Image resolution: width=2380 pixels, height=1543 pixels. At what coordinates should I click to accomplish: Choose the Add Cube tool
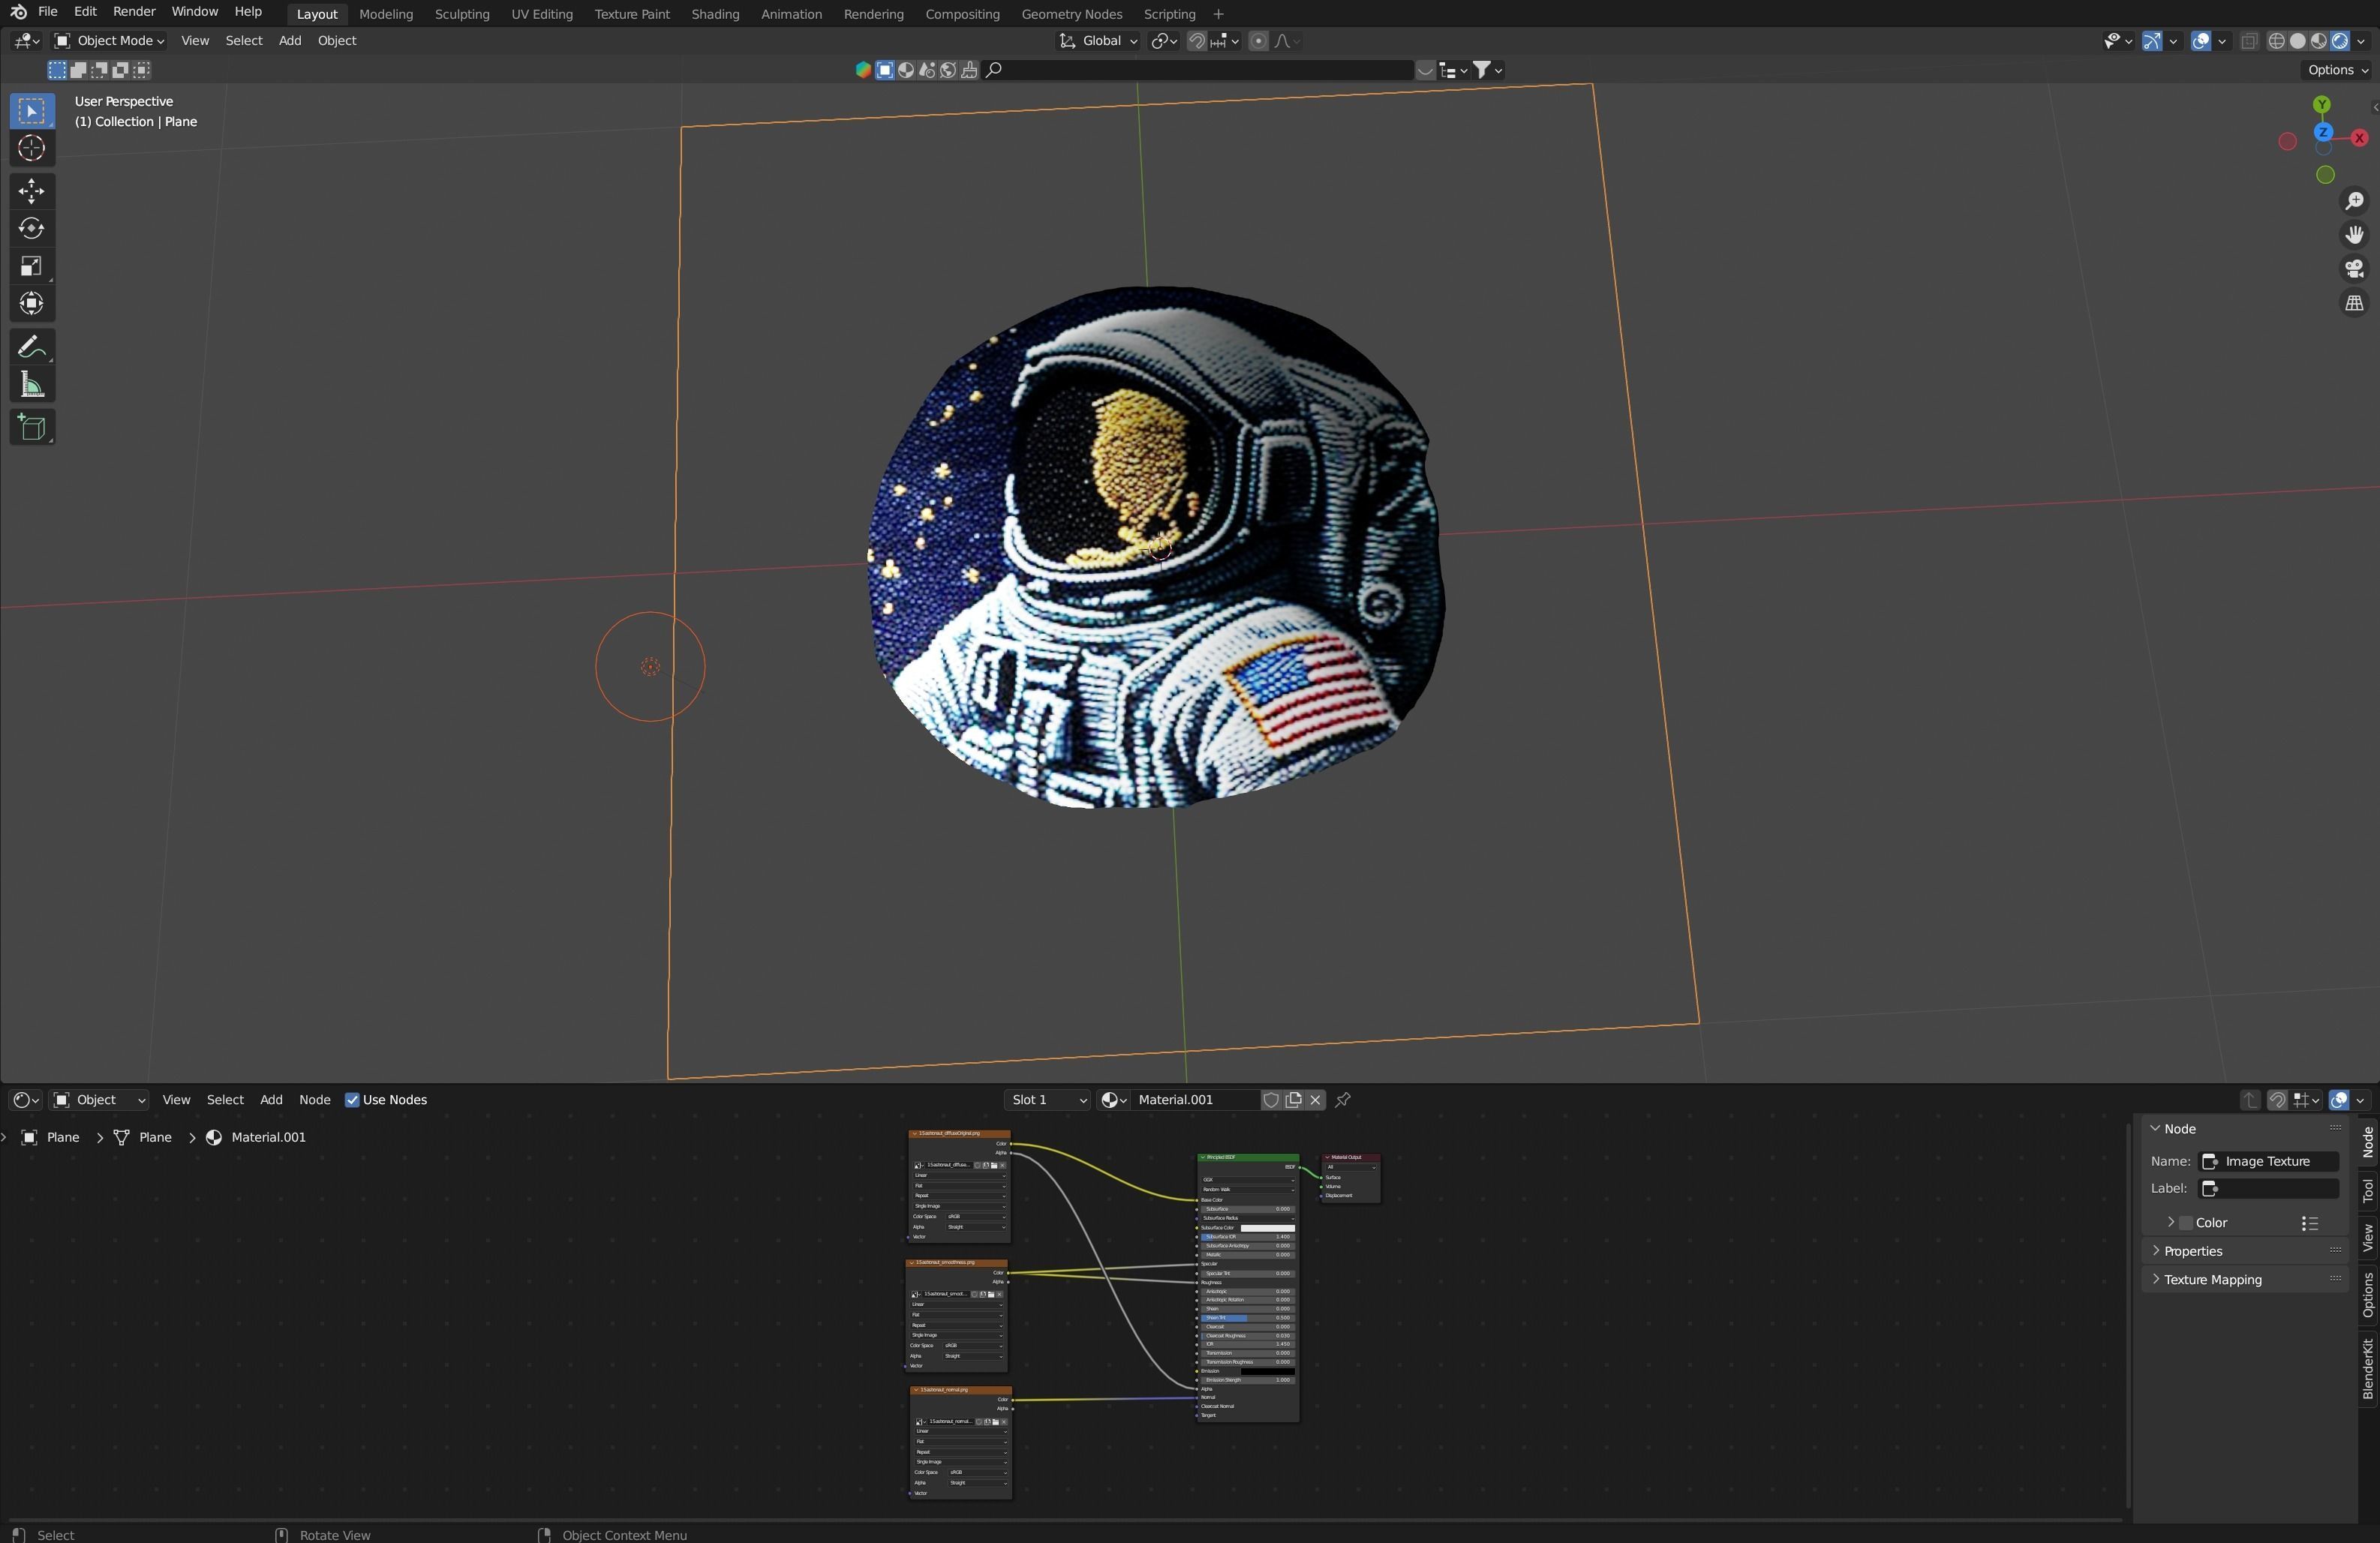pos(31,428)
